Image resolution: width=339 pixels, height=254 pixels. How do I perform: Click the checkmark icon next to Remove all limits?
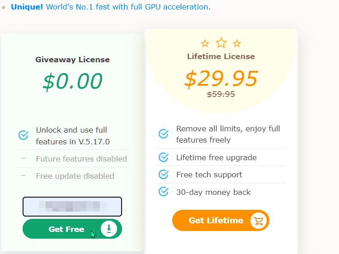[x=164, y=134]
